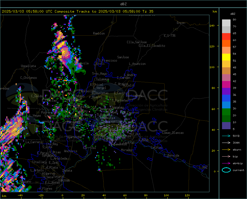Viewport: 247px width, 199px height.
Task: Click the 'Uspallata' map label
Action: point(28,66)
